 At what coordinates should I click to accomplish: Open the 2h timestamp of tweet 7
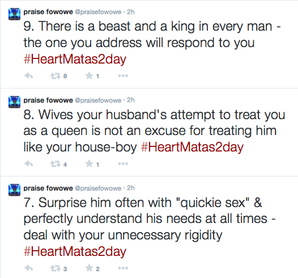coord(131,188)
